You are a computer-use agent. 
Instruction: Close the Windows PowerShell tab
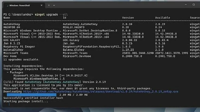pyautogui.click(x=41, y=5)
